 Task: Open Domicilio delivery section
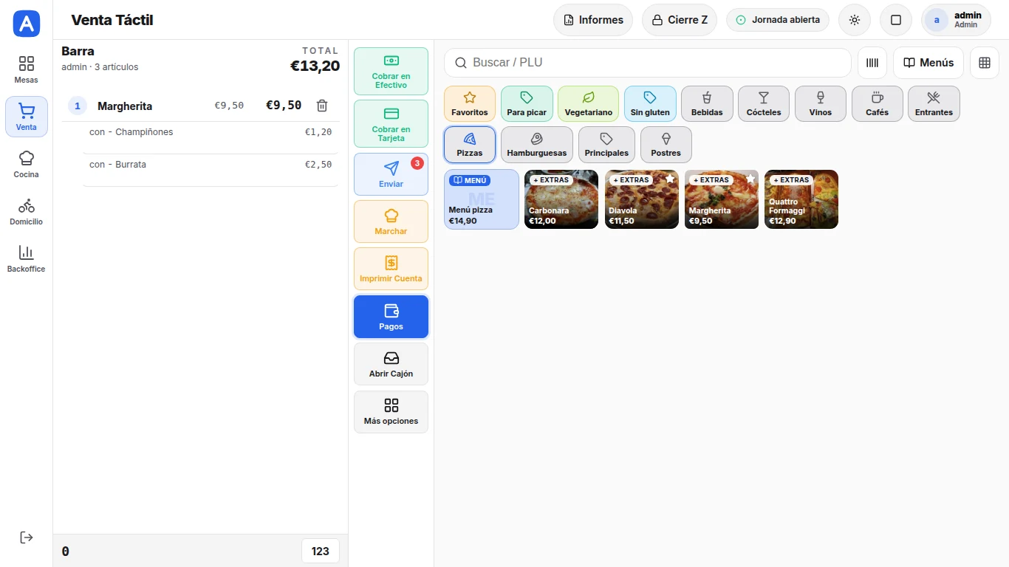pos(27,211)
